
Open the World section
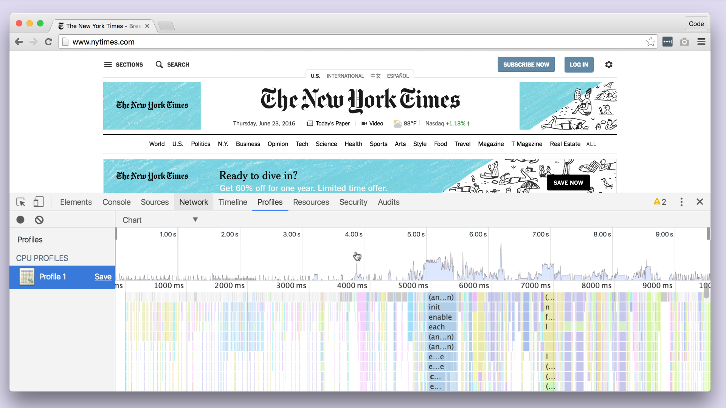click(x=157, y=144)
